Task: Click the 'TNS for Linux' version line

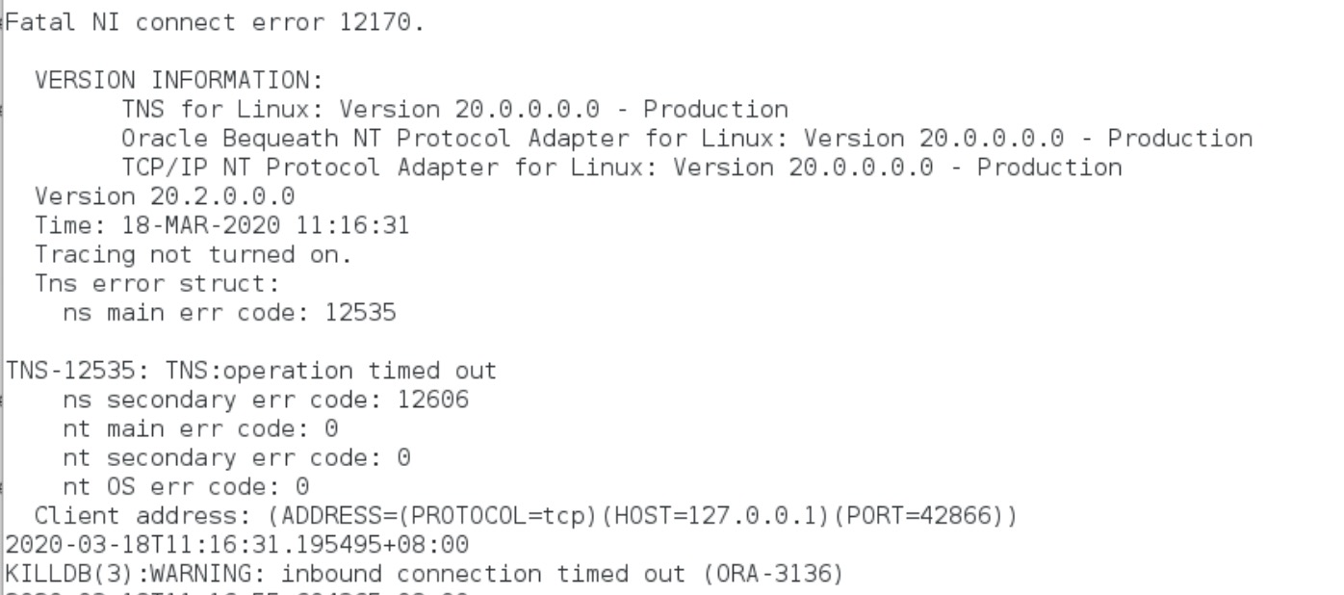Action: pos(454,109)
